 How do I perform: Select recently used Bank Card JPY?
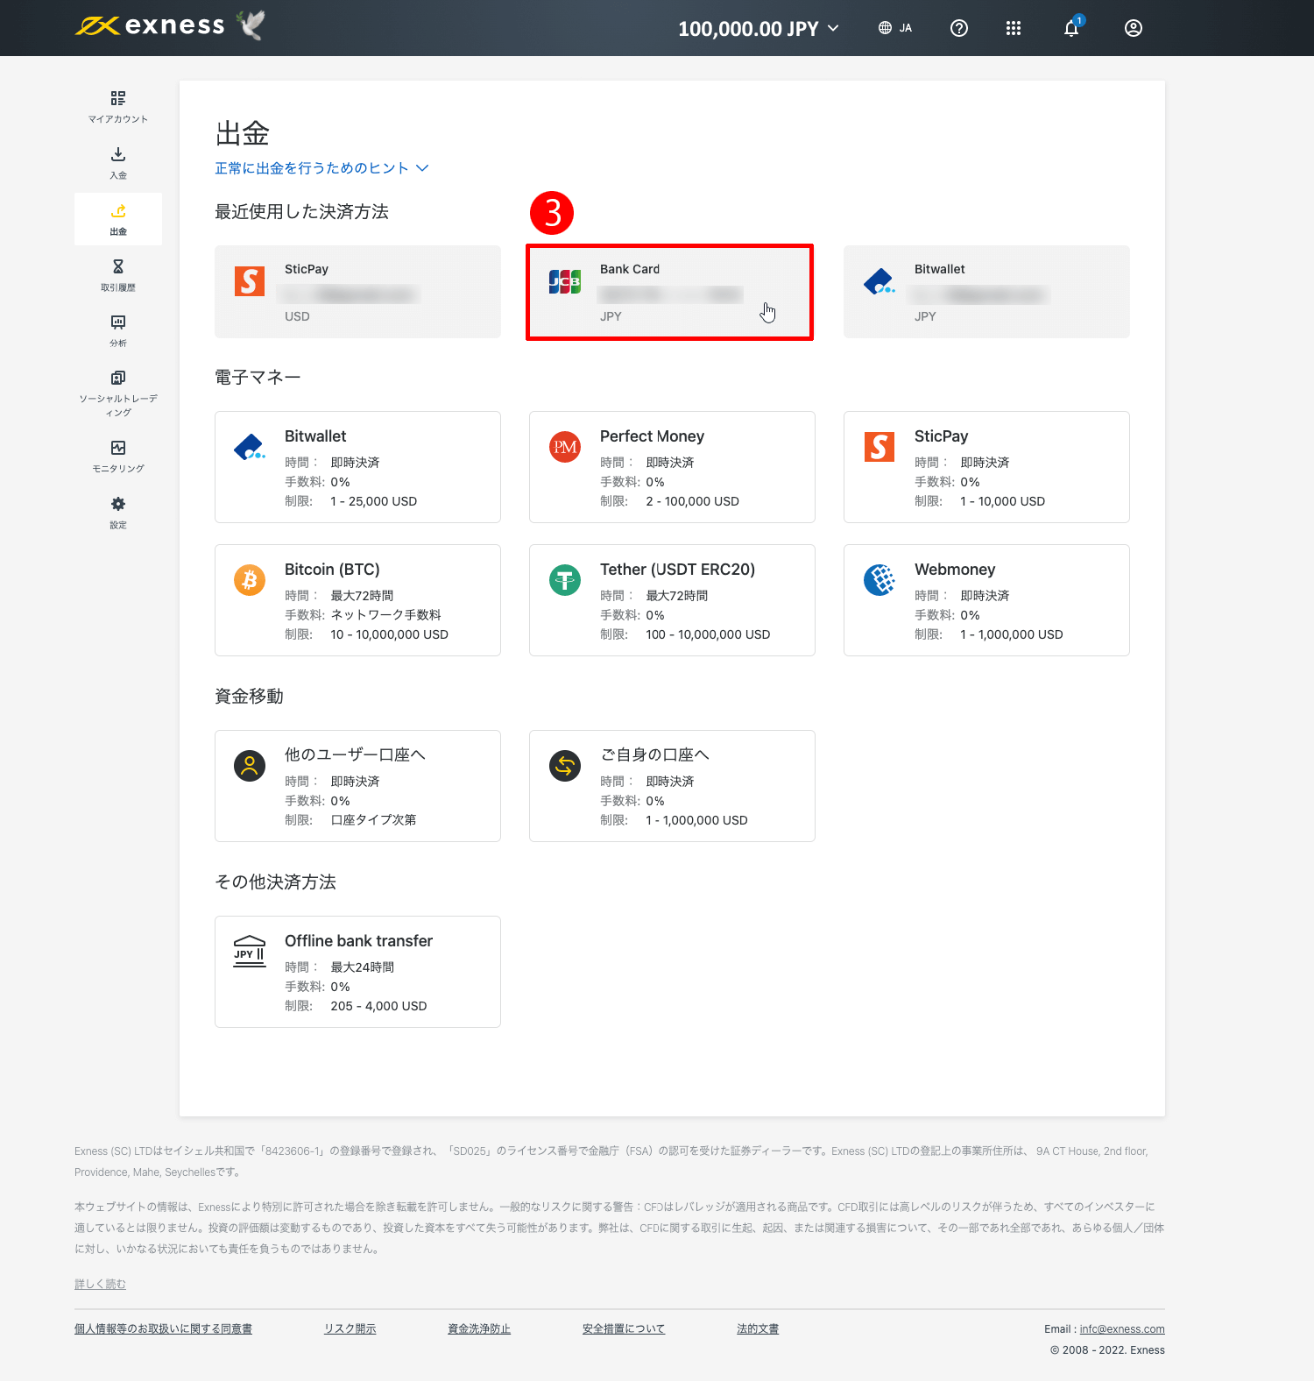pos(670,292)
